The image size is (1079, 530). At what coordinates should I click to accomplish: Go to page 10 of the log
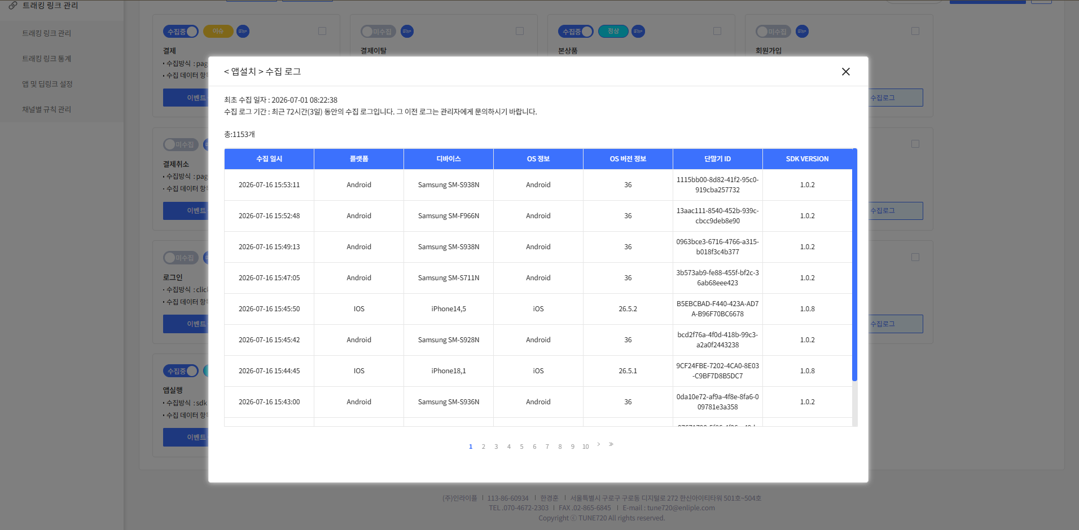tap(586, 447)
